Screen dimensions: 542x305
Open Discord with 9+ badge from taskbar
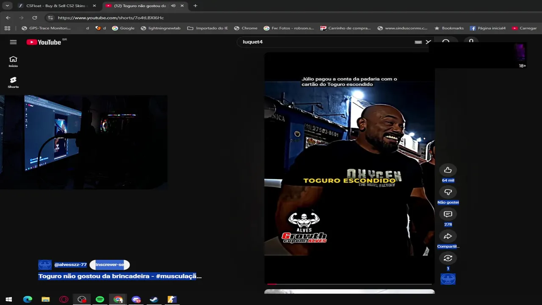[136, 299]
